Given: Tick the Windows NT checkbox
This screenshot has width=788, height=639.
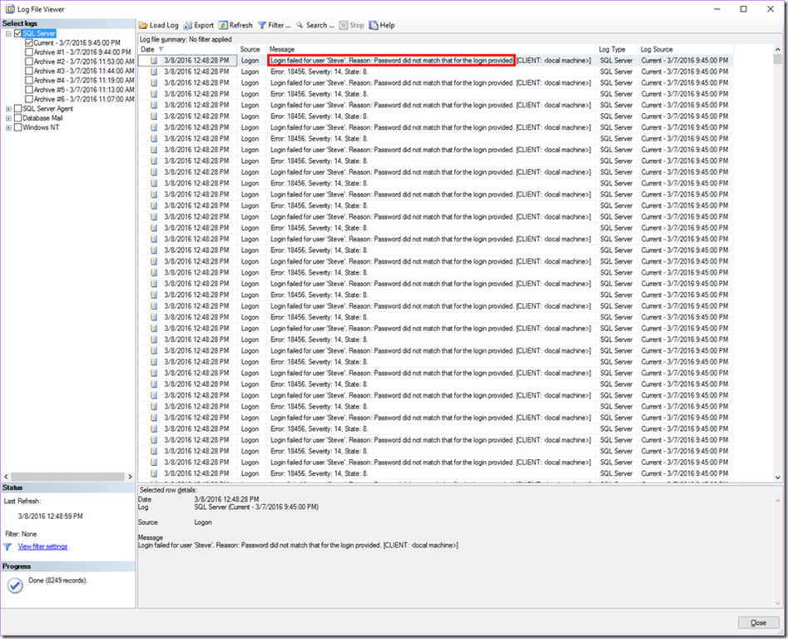Looking at the screenshot, I should pyautogui.click(x=17, y=127).
